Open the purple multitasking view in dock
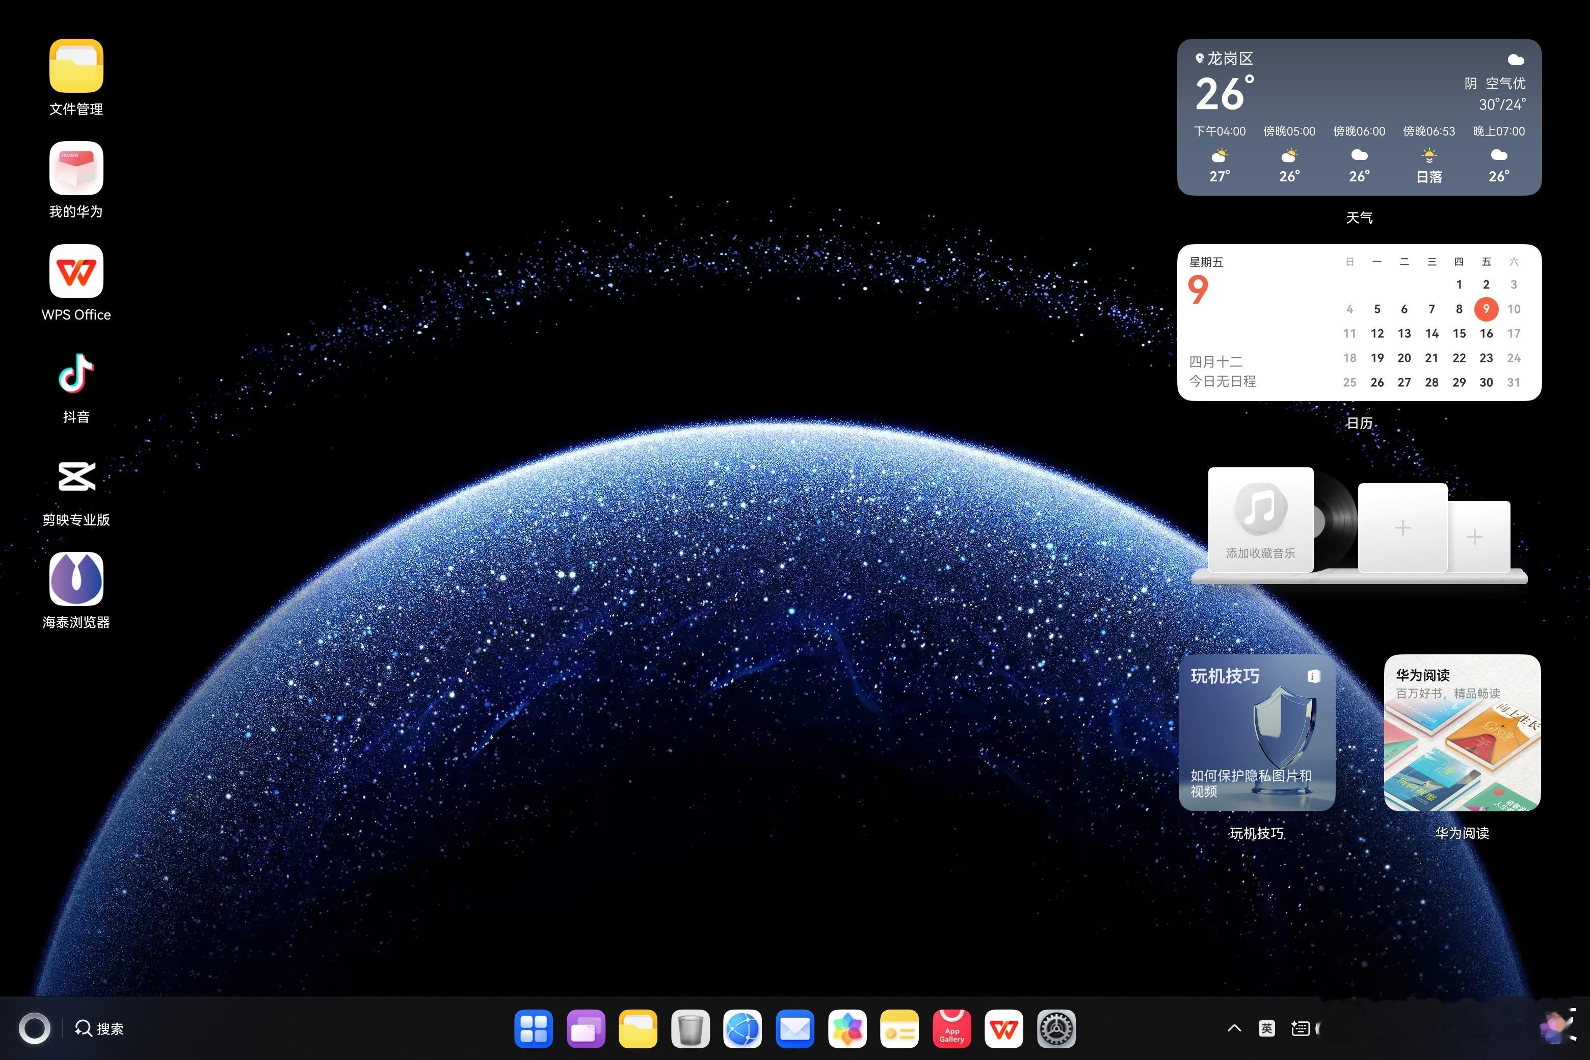1590x1060 pixels. click(586, 1029)
